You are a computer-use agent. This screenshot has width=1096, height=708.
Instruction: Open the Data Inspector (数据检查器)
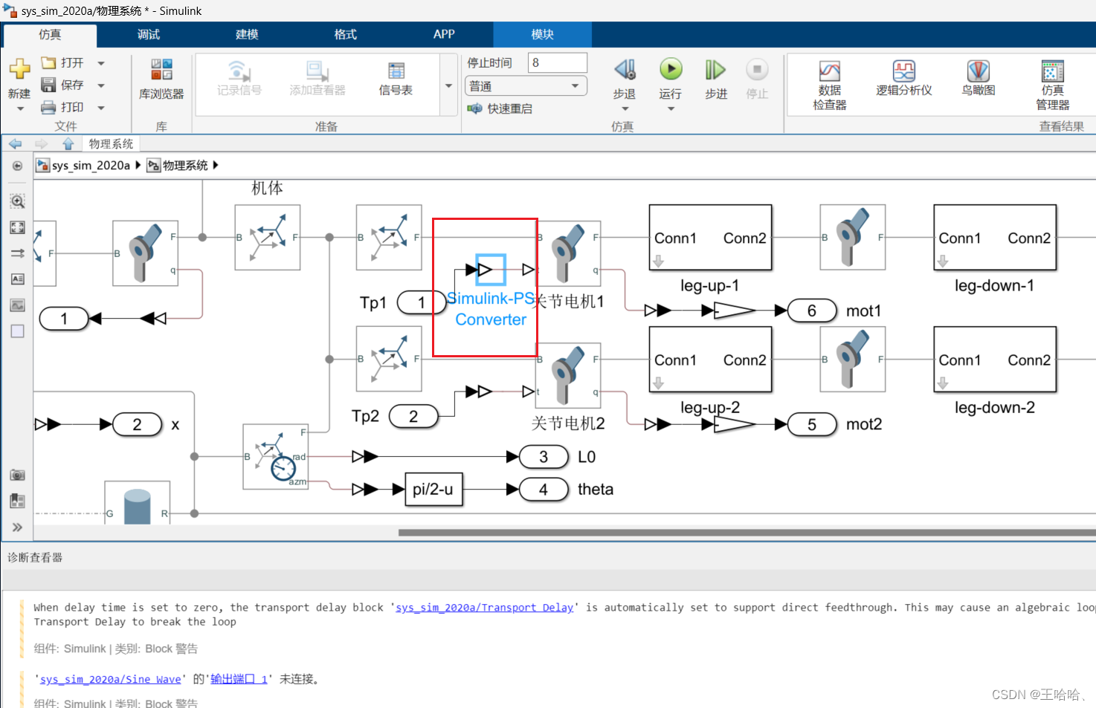click(830, 85)
